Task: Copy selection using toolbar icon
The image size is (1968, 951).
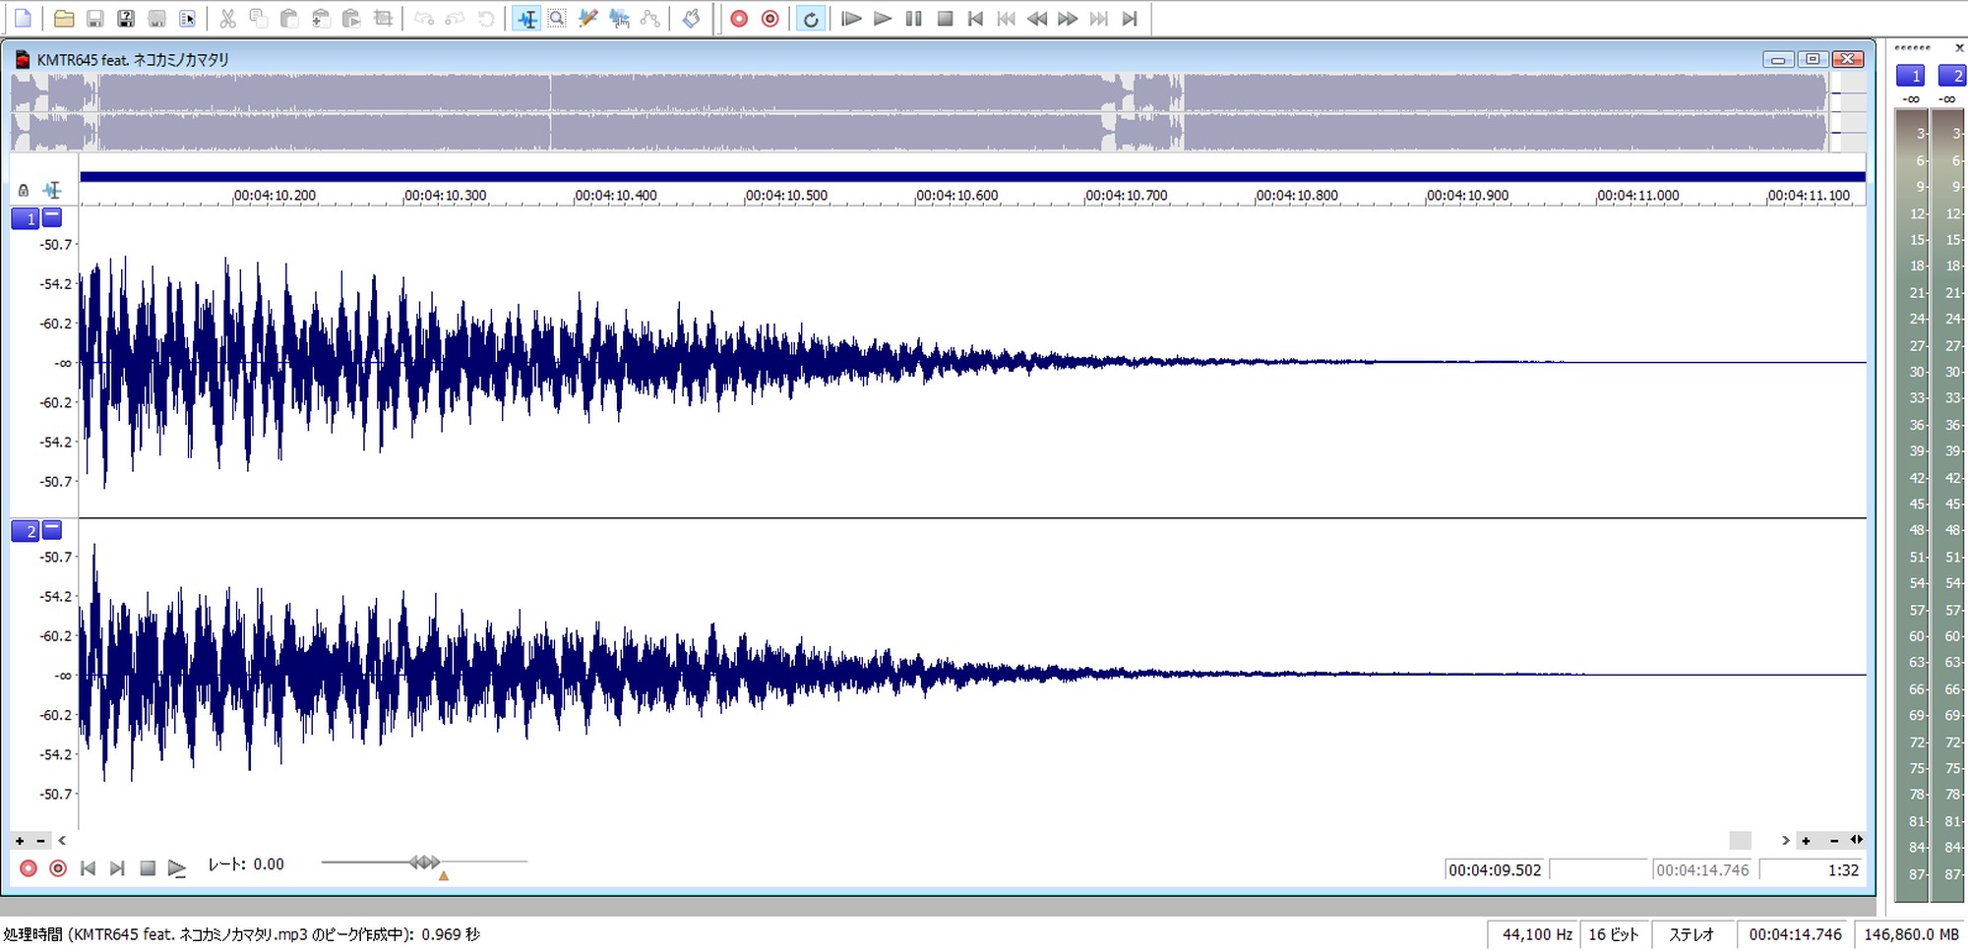Action: 259,19
